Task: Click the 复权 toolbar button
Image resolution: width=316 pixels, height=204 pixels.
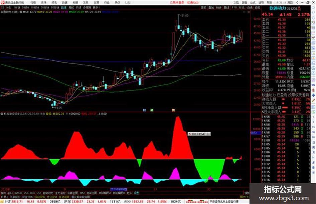Action: (x=204, y=8)
